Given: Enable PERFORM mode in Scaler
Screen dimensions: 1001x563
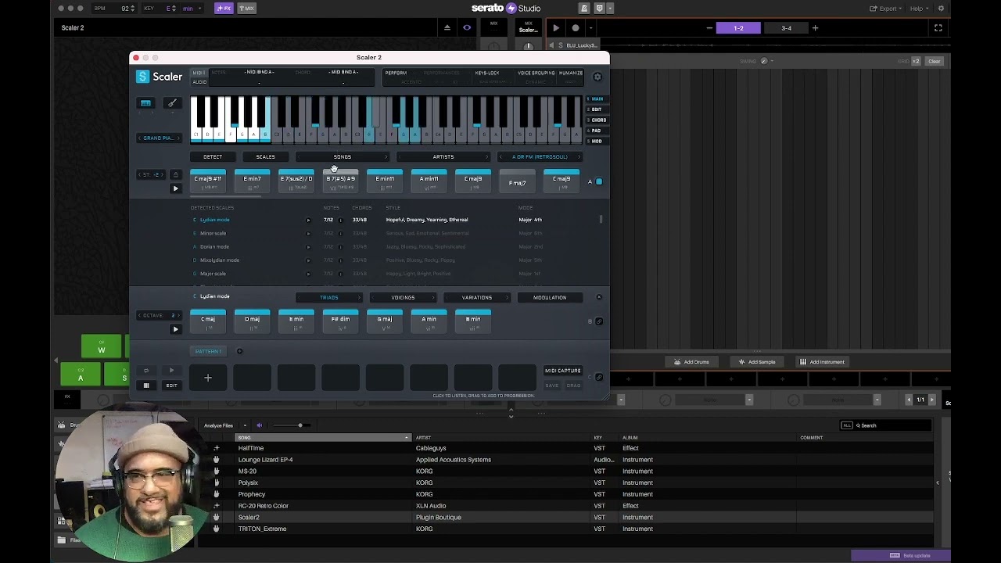Looking at the screenshot, I should [x=396, y=73].
